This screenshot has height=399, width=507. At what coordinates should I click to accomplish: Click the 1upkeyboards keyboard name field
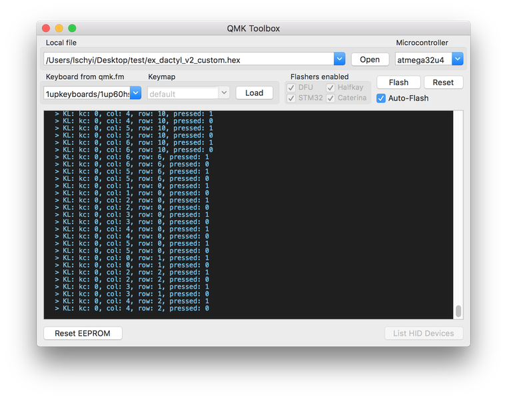point(87,94)
